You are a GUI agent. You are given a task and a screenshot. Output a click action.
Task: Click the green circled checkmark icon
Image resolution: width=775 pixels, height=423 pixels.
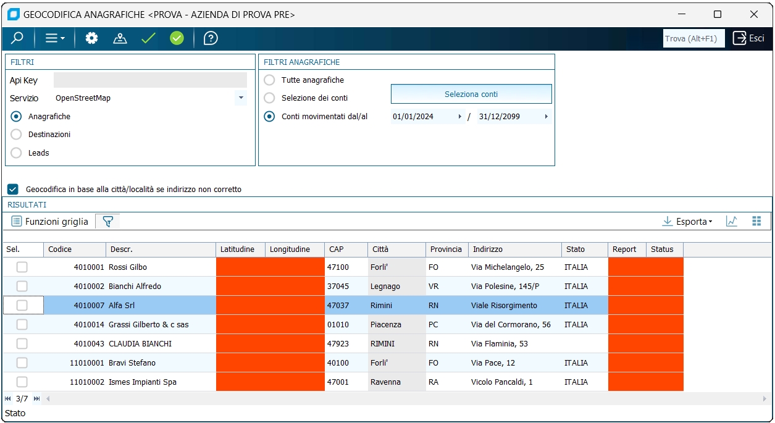pos(177,38)
